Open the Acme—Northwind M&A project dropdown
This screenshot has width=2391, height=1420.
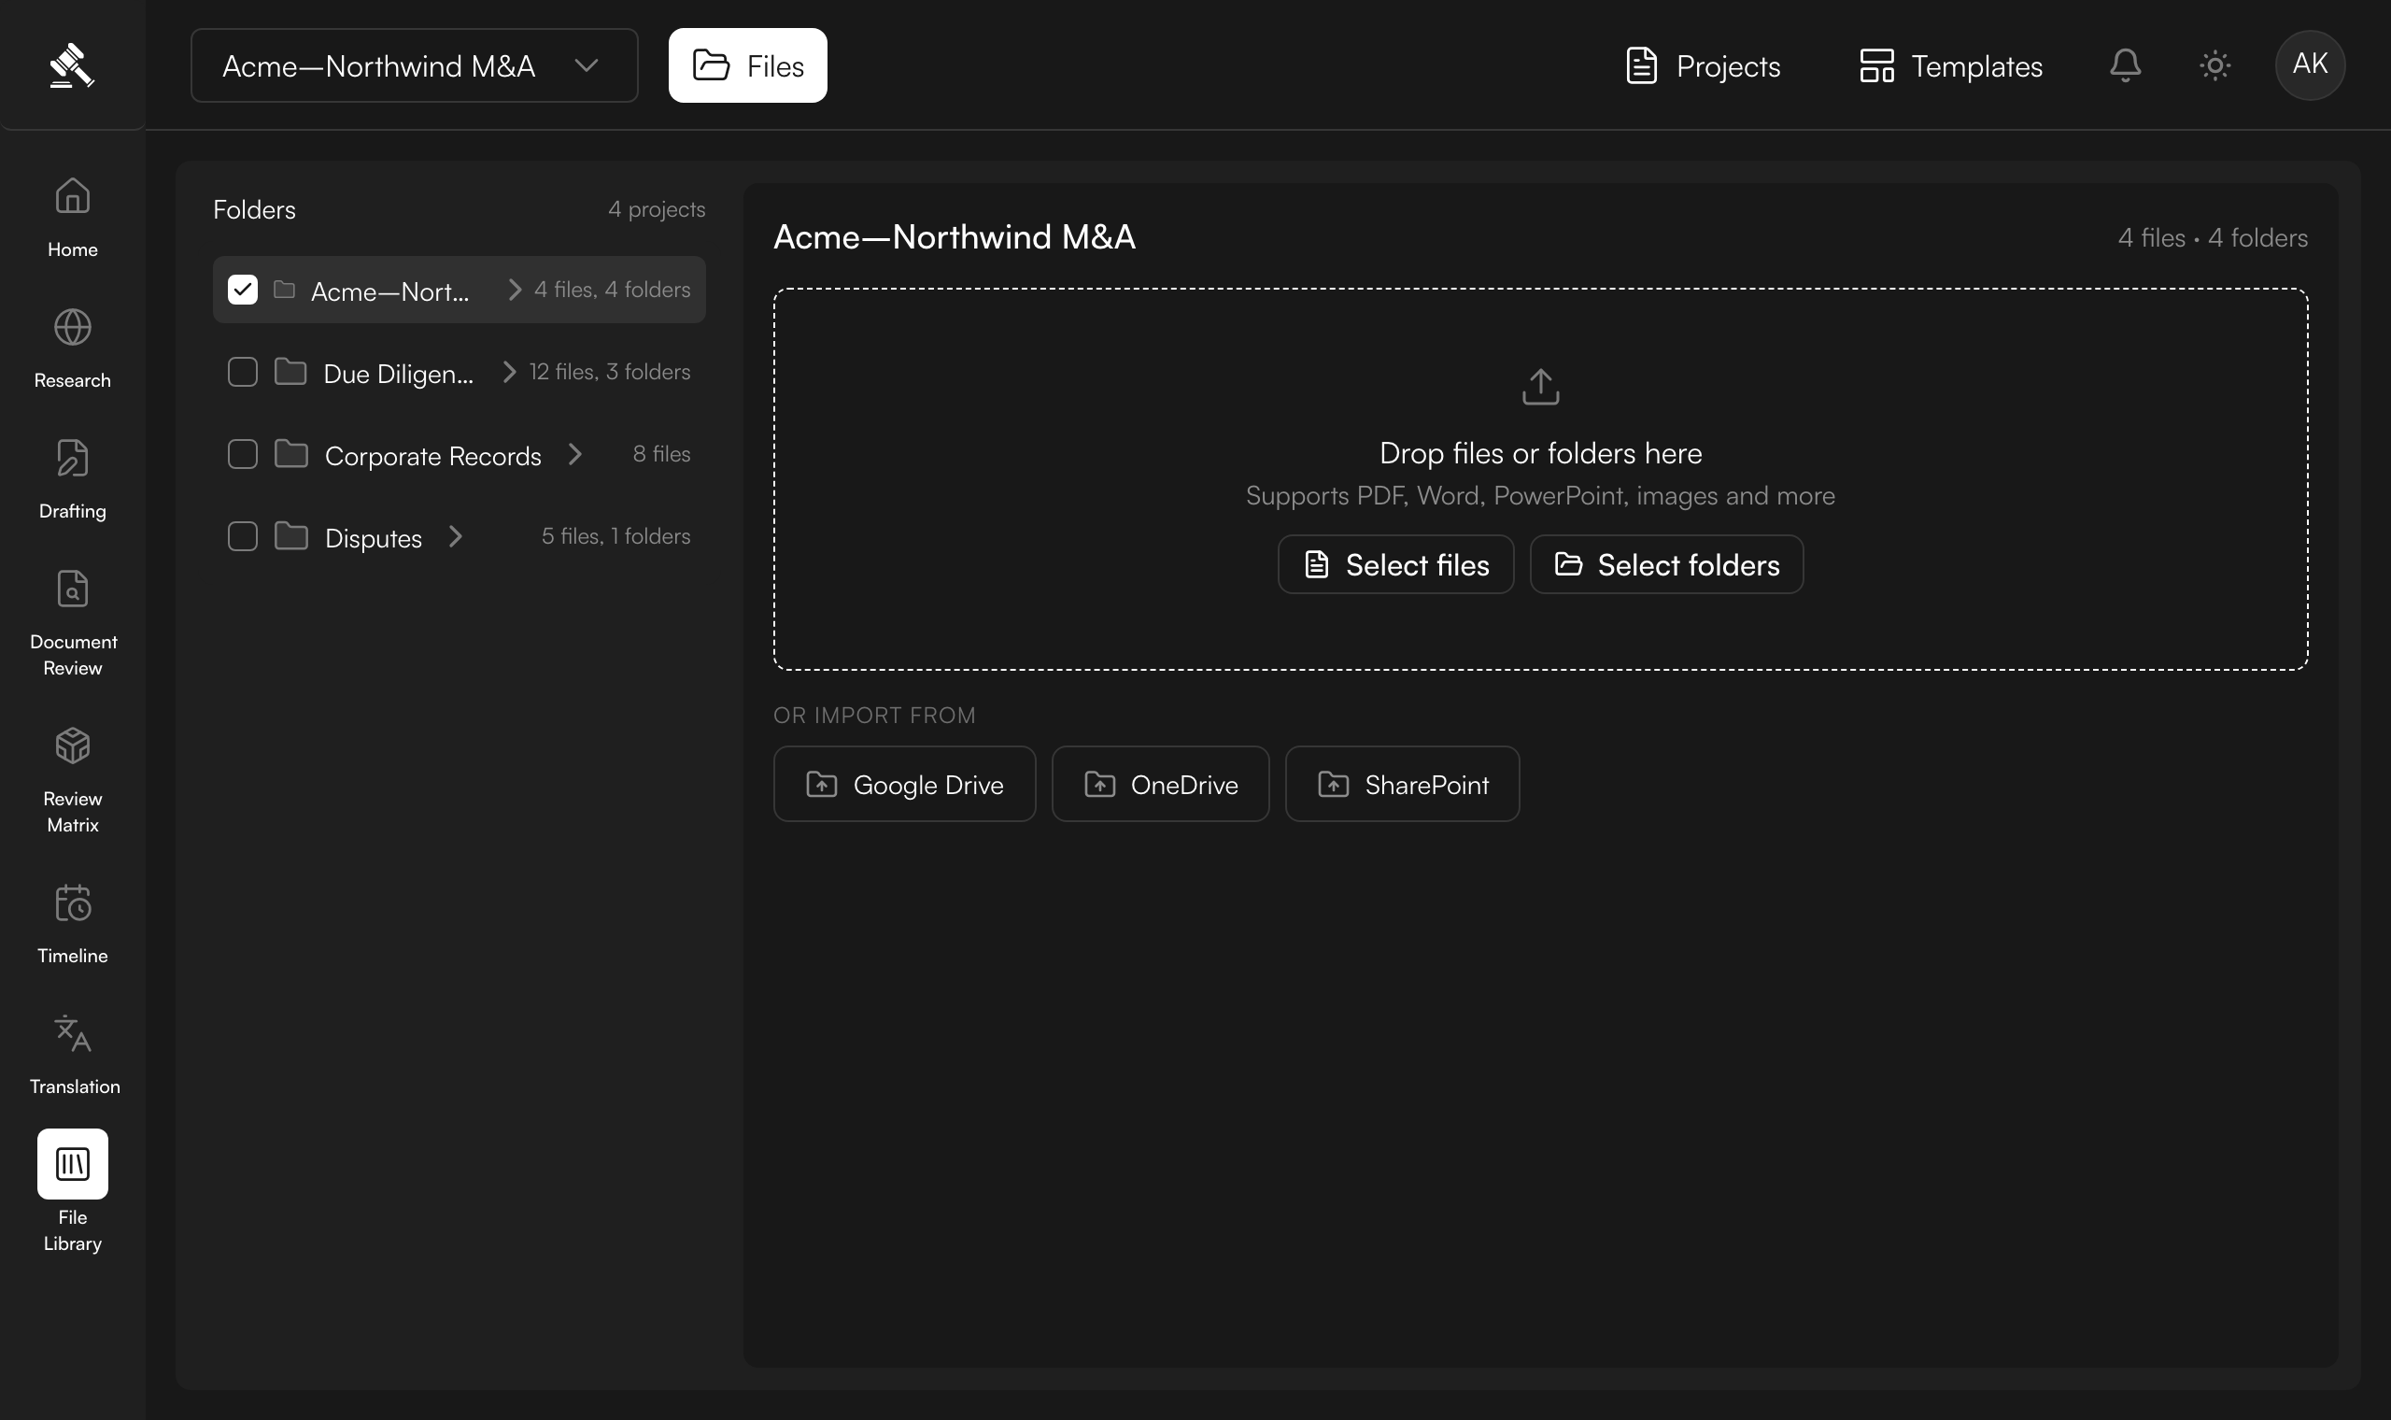point(414,65)
